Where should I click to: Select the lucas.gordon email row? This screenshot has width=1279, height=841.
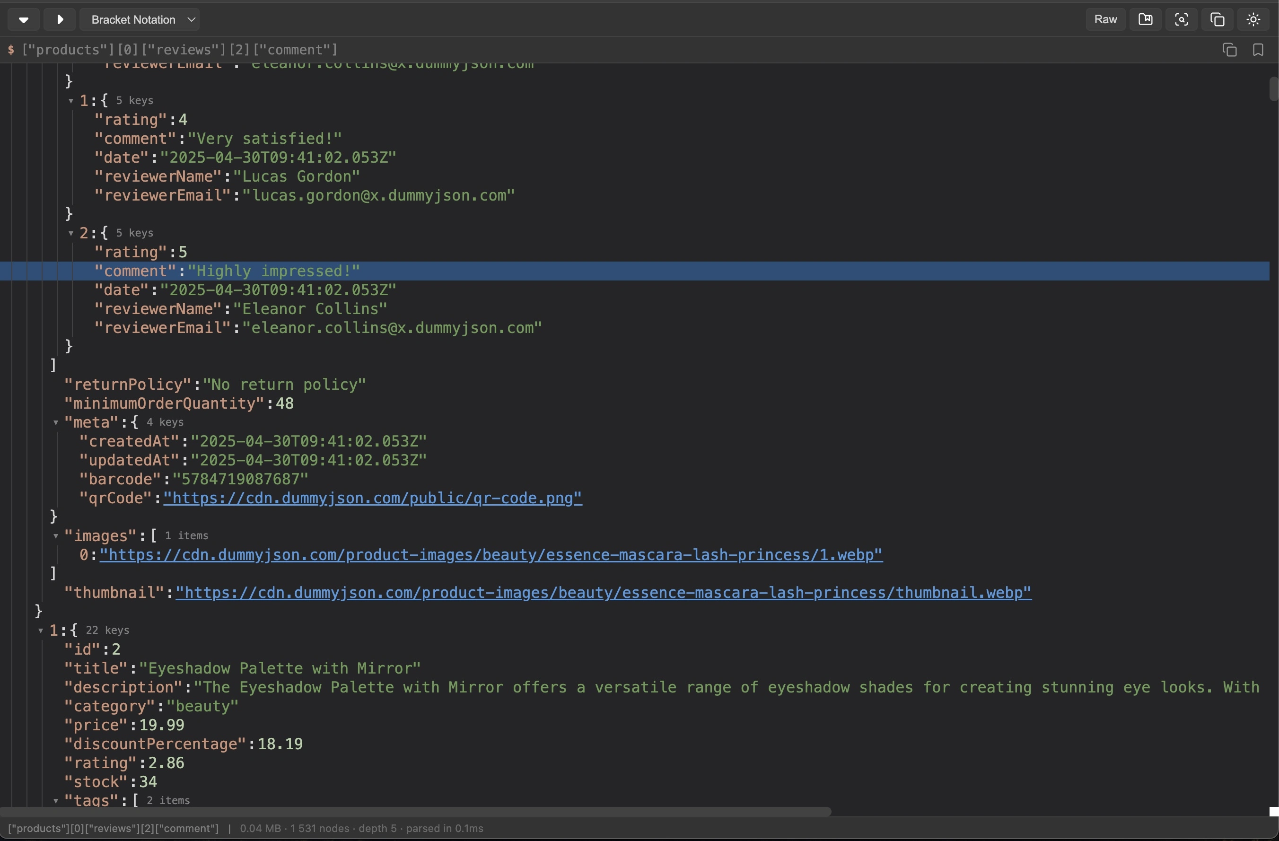tap(635, 196)
